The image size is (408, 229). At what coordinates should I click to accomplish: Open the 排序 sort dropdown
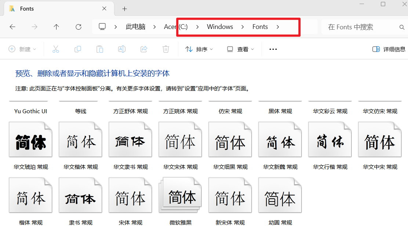(199, 49)
